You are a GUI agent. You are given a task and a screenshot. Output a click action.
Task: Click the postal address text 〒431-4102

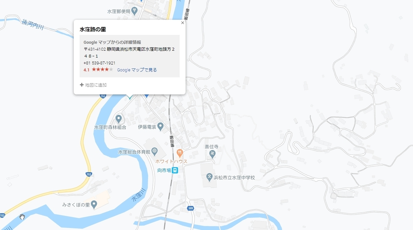point(95,49)
